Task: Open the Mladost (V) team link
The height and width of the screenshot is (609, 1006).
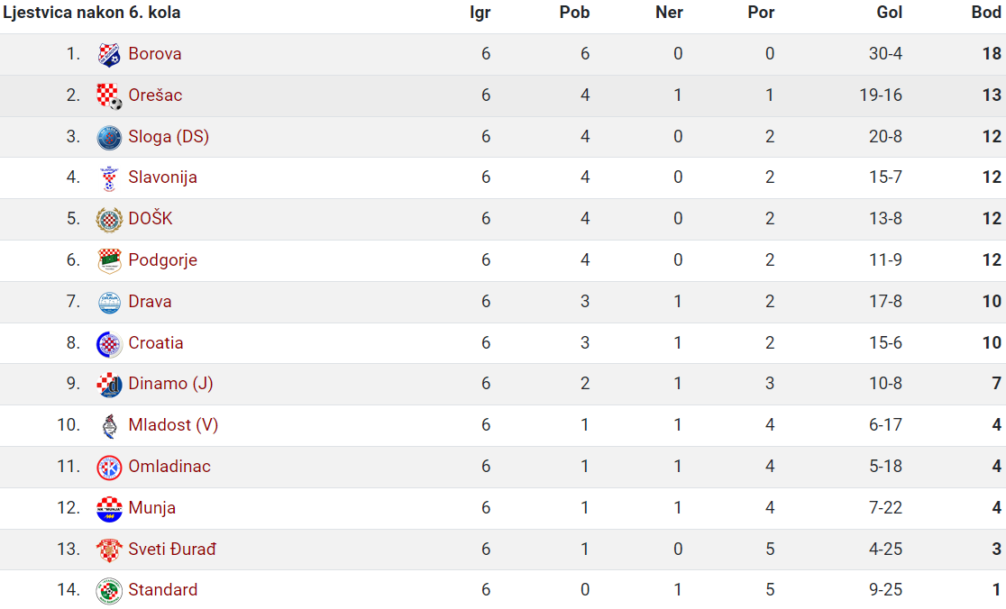Action: (173, 425)
